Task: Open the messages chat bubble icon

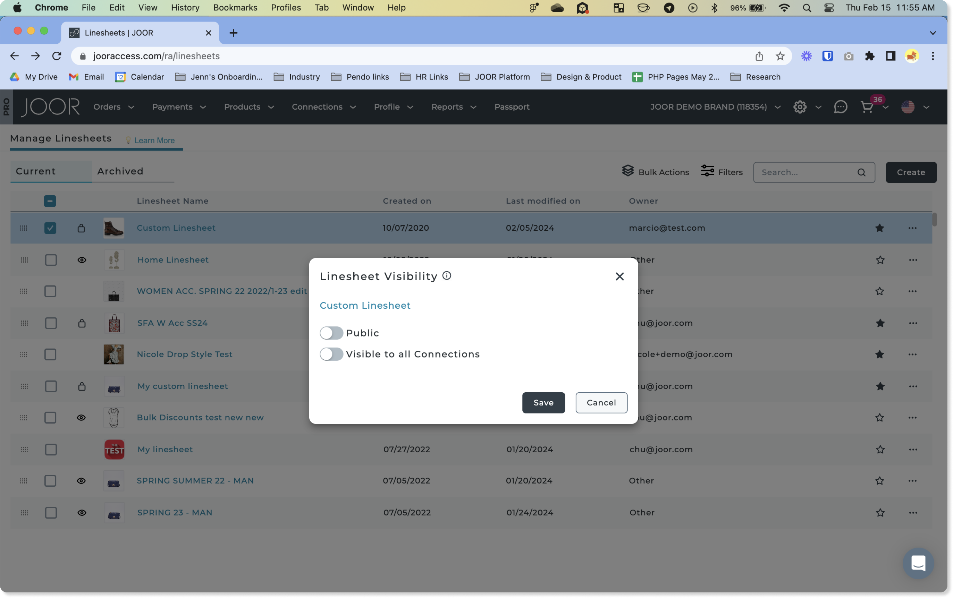Action: pos(840,107)
